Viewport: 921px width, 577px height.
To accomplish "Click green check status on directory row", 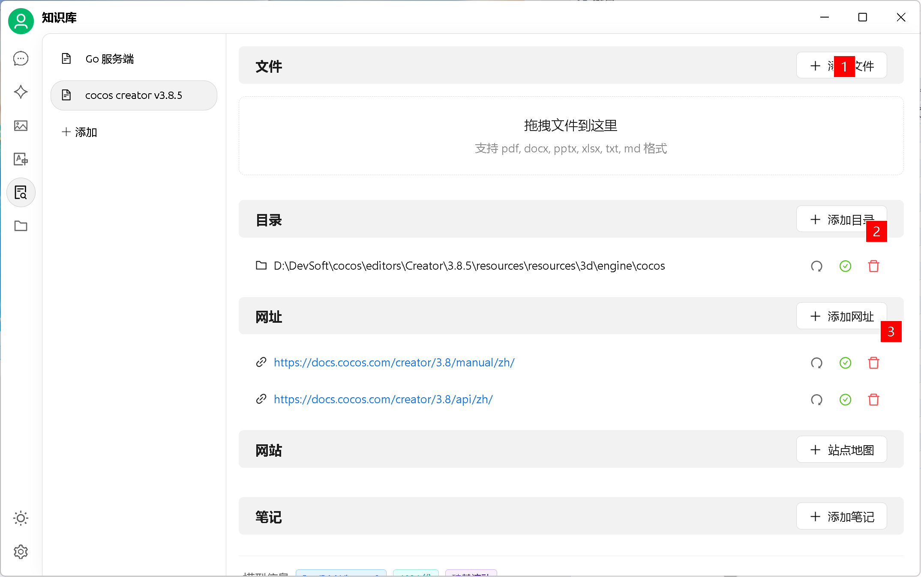I will click(845, 266).
